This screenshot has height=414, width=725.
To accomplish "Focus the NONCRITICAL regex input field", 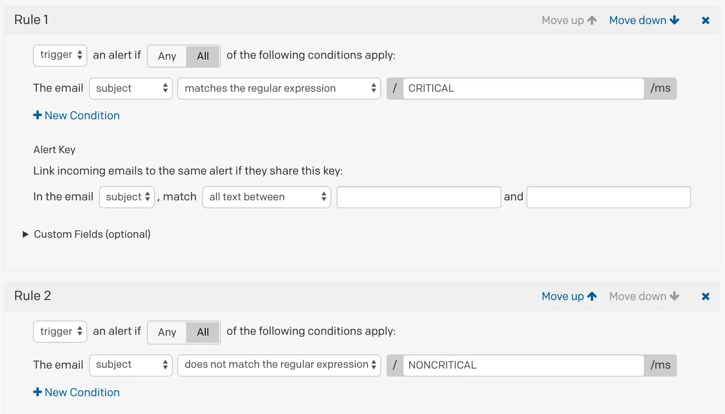I will point(524,365).
